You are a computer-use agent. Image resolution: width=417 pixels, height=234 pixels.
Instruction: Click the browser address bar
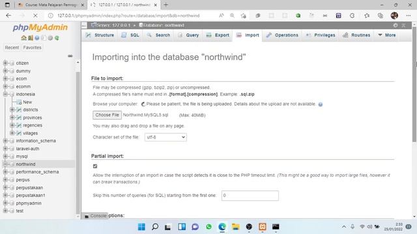[128, 16]
